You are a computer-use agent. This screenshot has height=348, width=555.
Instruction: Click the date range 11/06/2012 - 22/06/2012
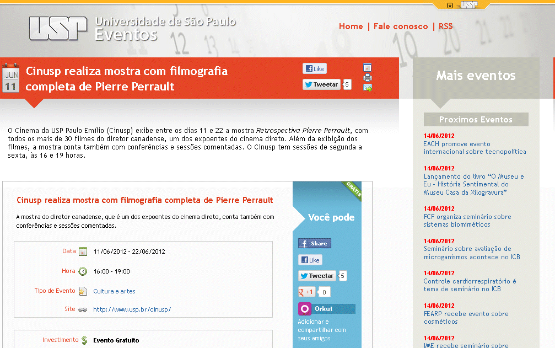click(x=129, y=251)
